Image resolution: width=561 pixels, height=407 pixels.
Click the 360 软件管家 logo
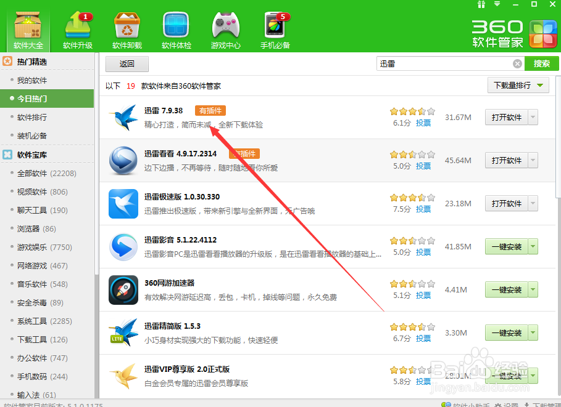[x=514, y=34]
